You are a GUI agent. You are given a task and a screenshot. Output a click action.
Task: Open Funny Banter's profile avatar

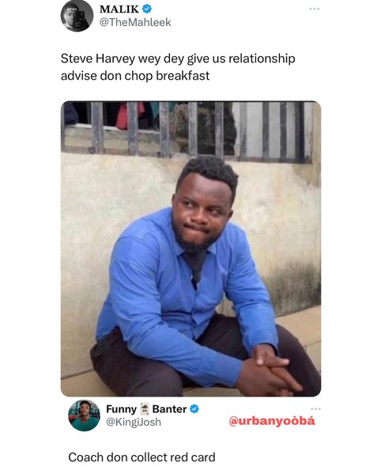click(84, 415)
